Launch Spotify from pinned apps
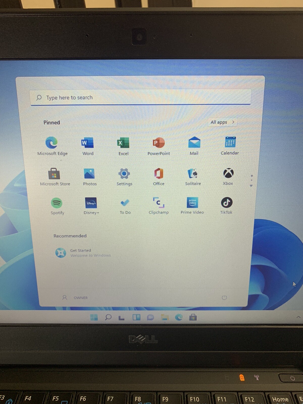This screenshot has height=404, width=303. pos(57,206)
